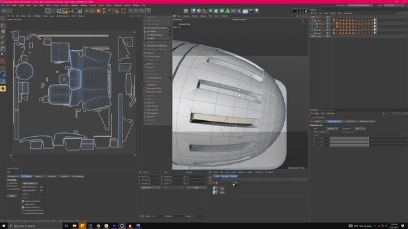This screenshot has height=229, width=408.
Task: Select the first UV Packing mode radio button
Action: tap(8, 183)
